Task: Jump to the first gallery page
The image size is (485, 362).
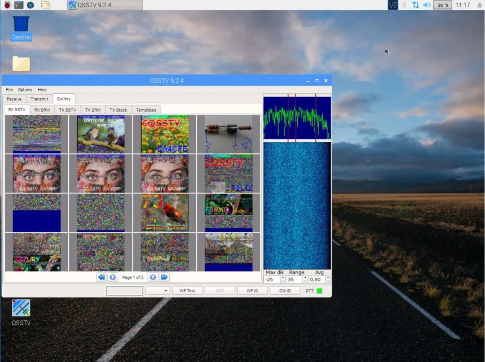Action: coord(101,277)
